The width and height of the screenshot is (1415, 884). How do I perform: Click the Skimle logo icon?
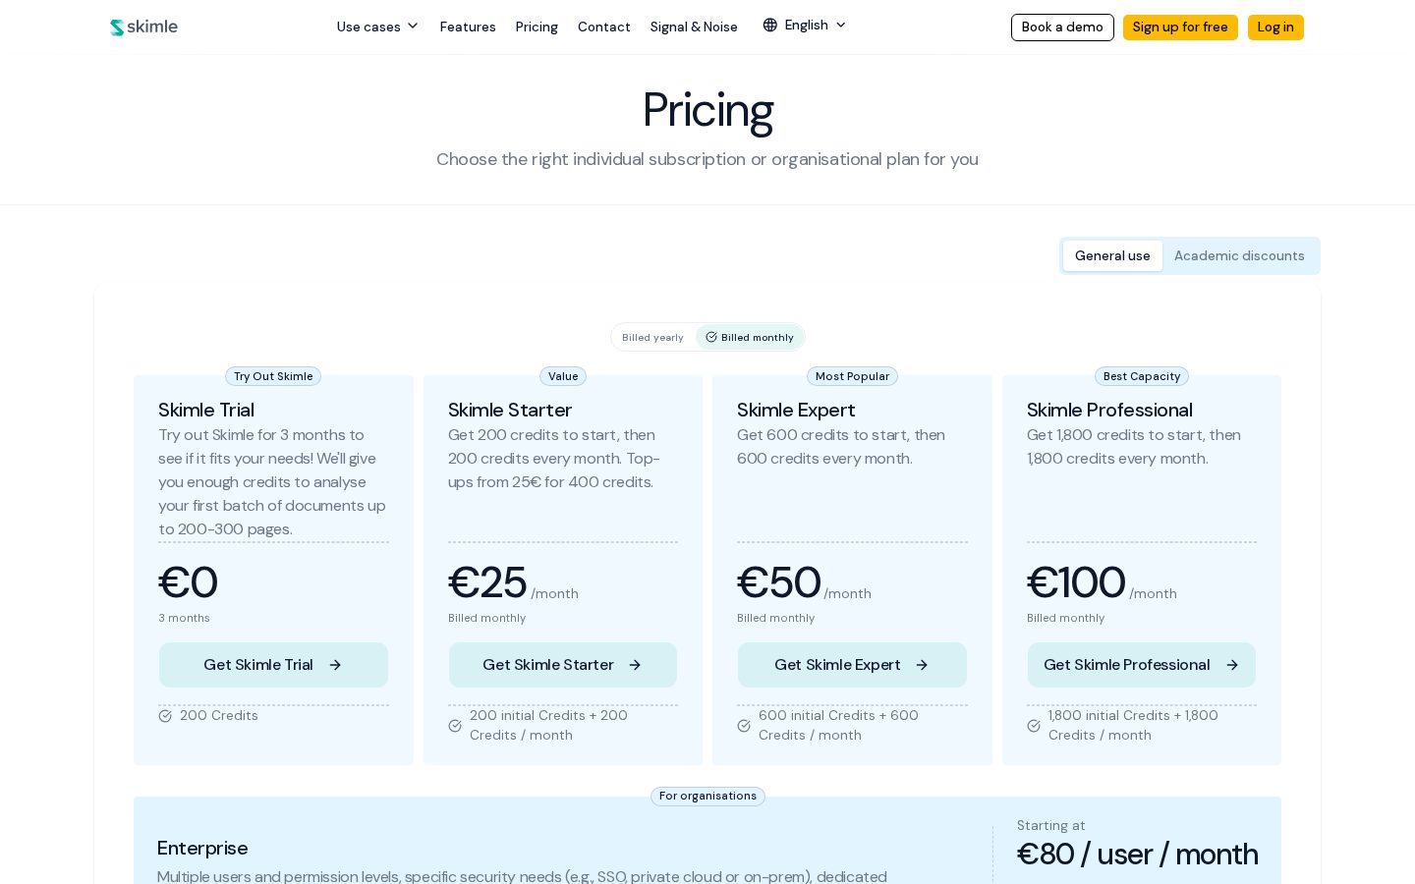117,28
